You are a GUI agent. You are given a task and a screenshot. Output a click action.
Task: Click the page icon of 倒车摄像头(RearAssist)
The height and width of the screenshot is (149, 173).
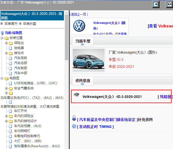(x=11, y=146)
